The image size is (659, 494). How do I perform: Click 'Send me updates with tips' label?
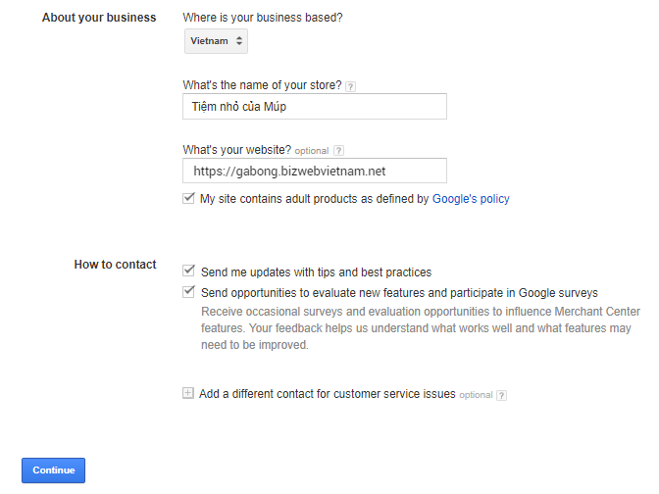[x=316, y=272]
